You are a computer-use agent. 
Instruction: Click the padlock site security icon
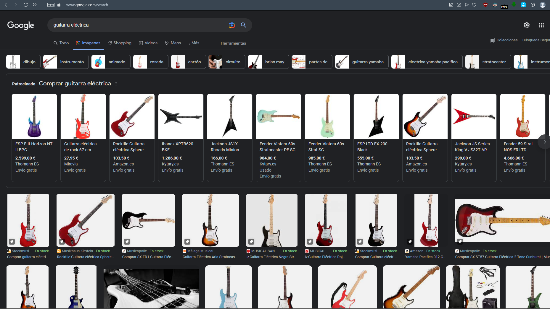click(59, 5)
